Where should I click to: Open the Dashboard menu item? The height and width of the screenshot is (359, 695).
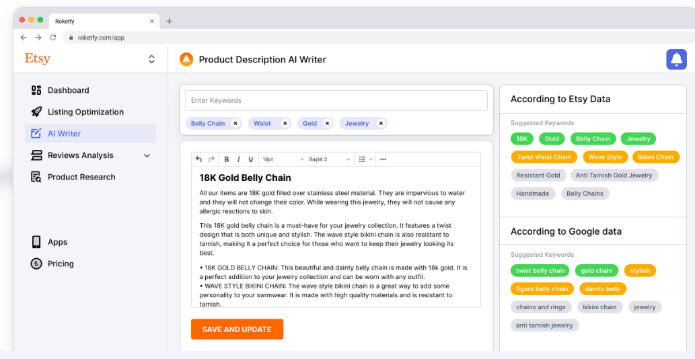click(x=68, y=90)
